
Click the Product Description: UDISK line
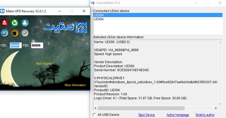coord(114,66)
